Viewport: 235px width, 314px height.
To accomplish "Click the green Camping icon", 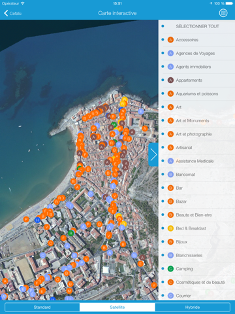I will (170, 269).
